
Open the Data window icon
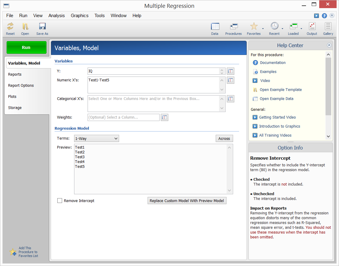tap(215, 26)
